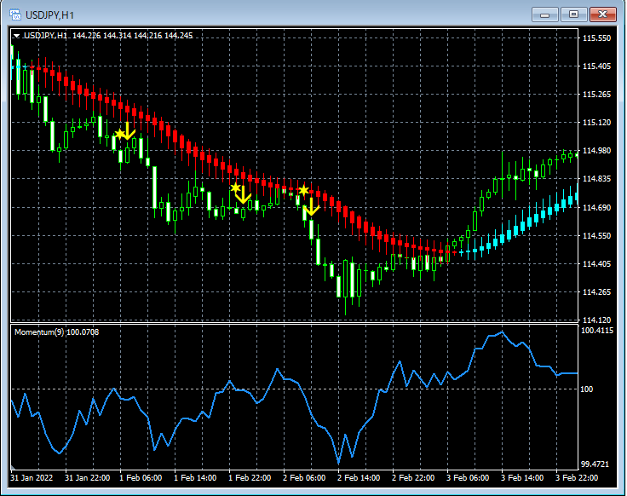
Task: Click the 1 Feb 22:00 time label
Action: tap(250, 478)
